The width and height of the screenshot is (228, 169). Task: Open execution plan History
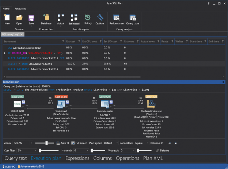tap(88, 19)
